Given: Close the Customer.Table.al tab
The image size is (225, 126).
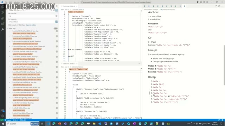Looking at the screenshot, I should click(x=76, y=6).
